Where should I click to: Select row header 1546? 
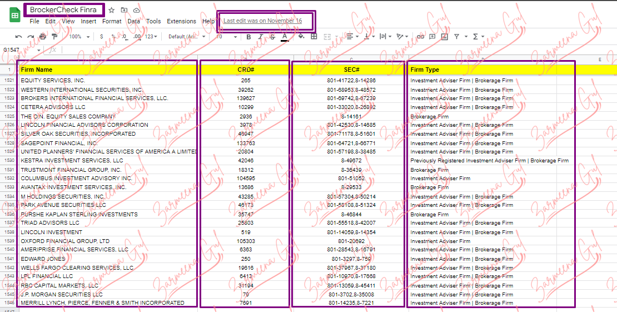[x=9, y=303]
